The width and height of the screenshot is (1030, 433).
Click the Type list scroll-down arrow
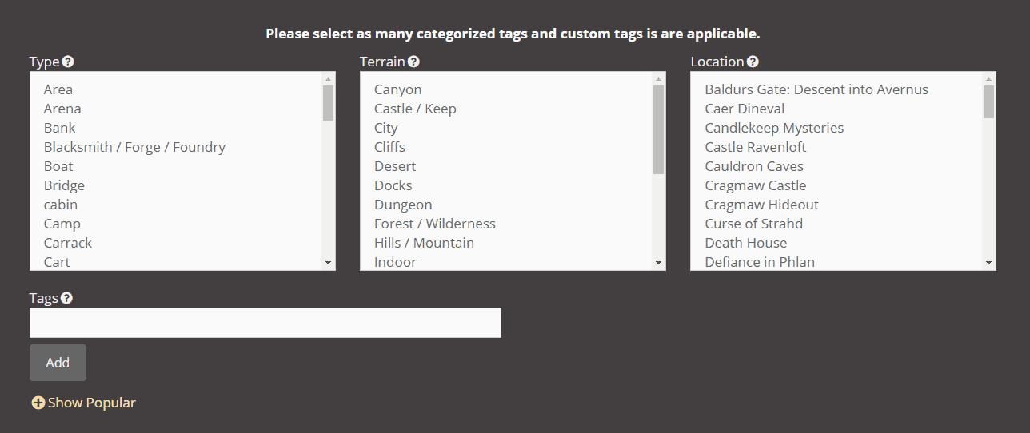[328, 262]
